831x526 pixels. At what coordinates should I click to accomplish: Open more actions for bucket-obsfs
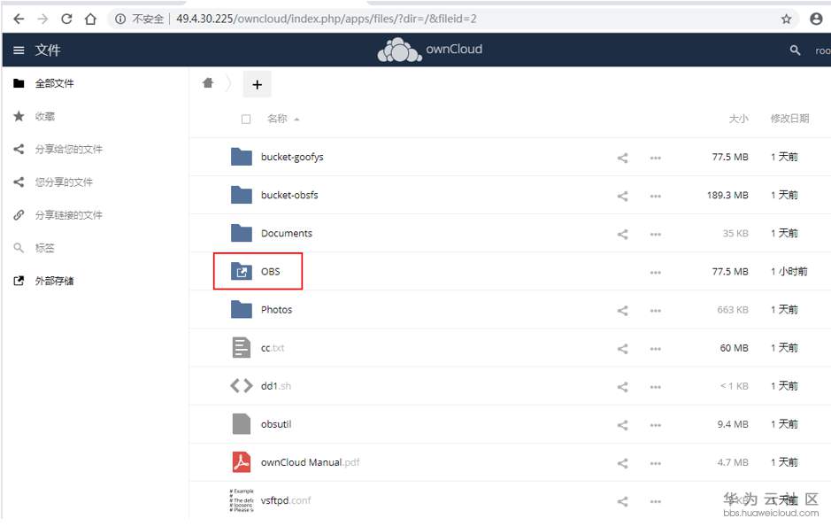[x=656, y=196]
